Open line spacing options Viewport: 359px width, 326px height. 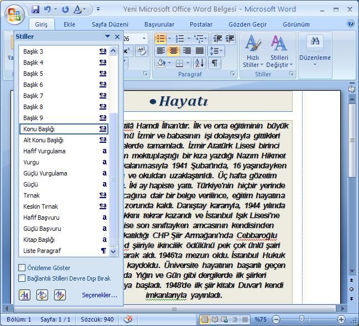point(216,51)
